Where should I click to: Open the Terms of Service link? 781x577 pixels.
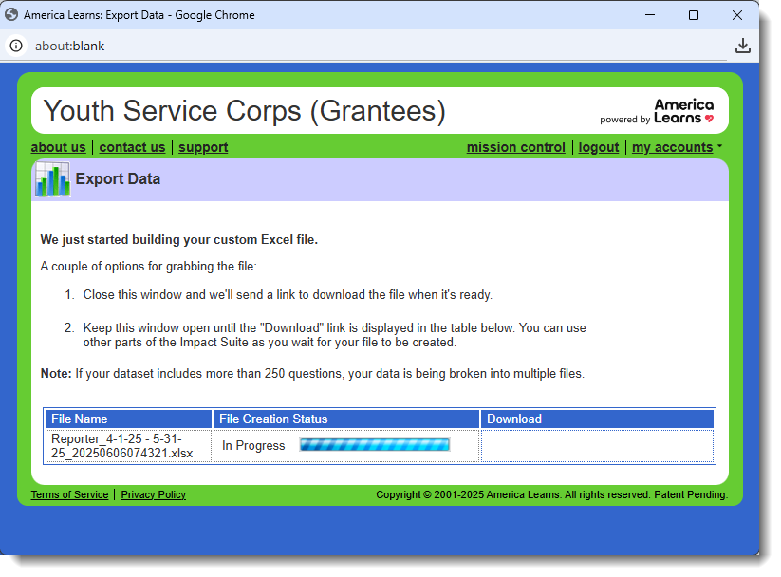(69, 494)
